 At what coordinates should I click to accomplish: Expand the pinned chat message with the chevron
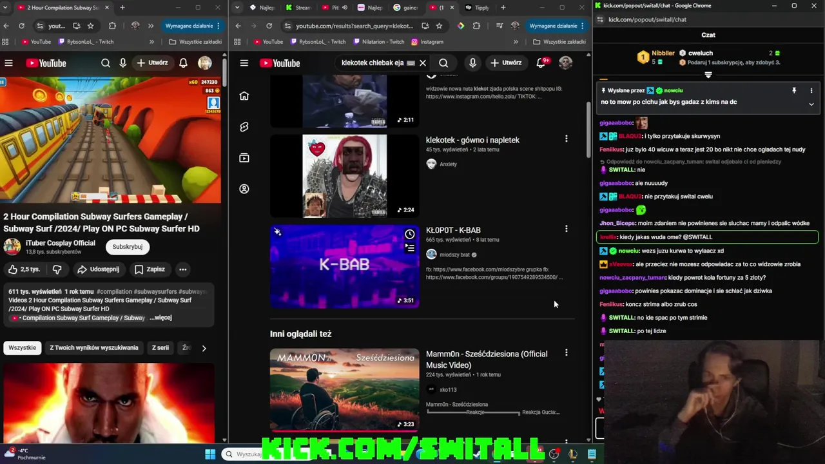[x=811, y=104]
